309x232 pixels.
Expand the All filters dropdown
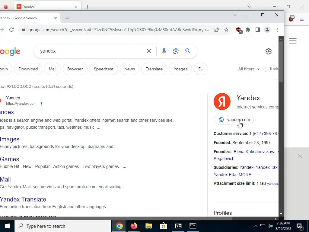(249, 69)
